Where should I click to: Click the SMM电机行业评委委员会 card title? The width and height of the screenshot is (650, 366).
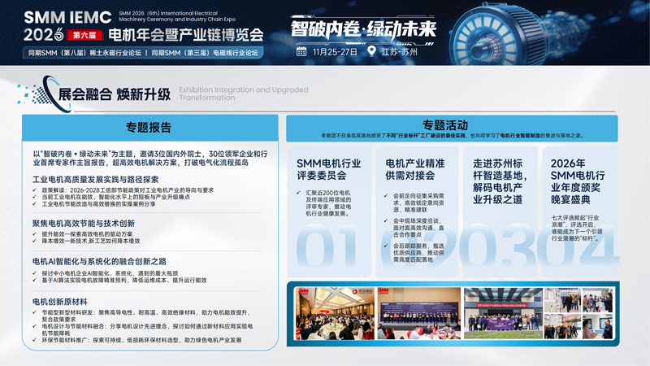coord(329,169)
